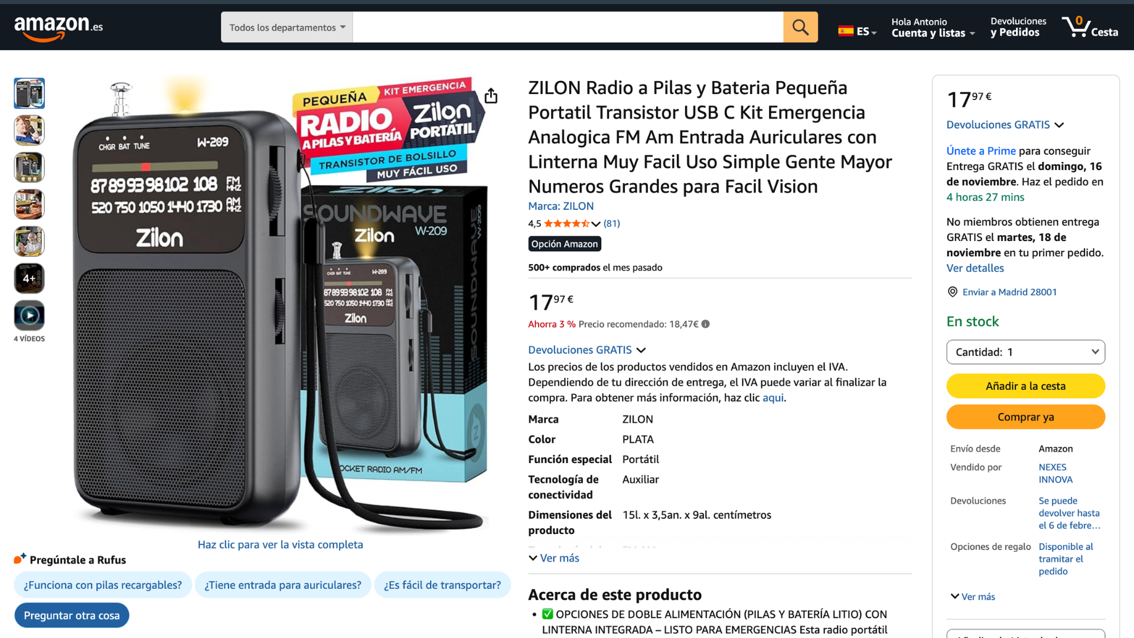Click the share icon above product image
Screen dimensions: 1134x638
tap(491, 96)
